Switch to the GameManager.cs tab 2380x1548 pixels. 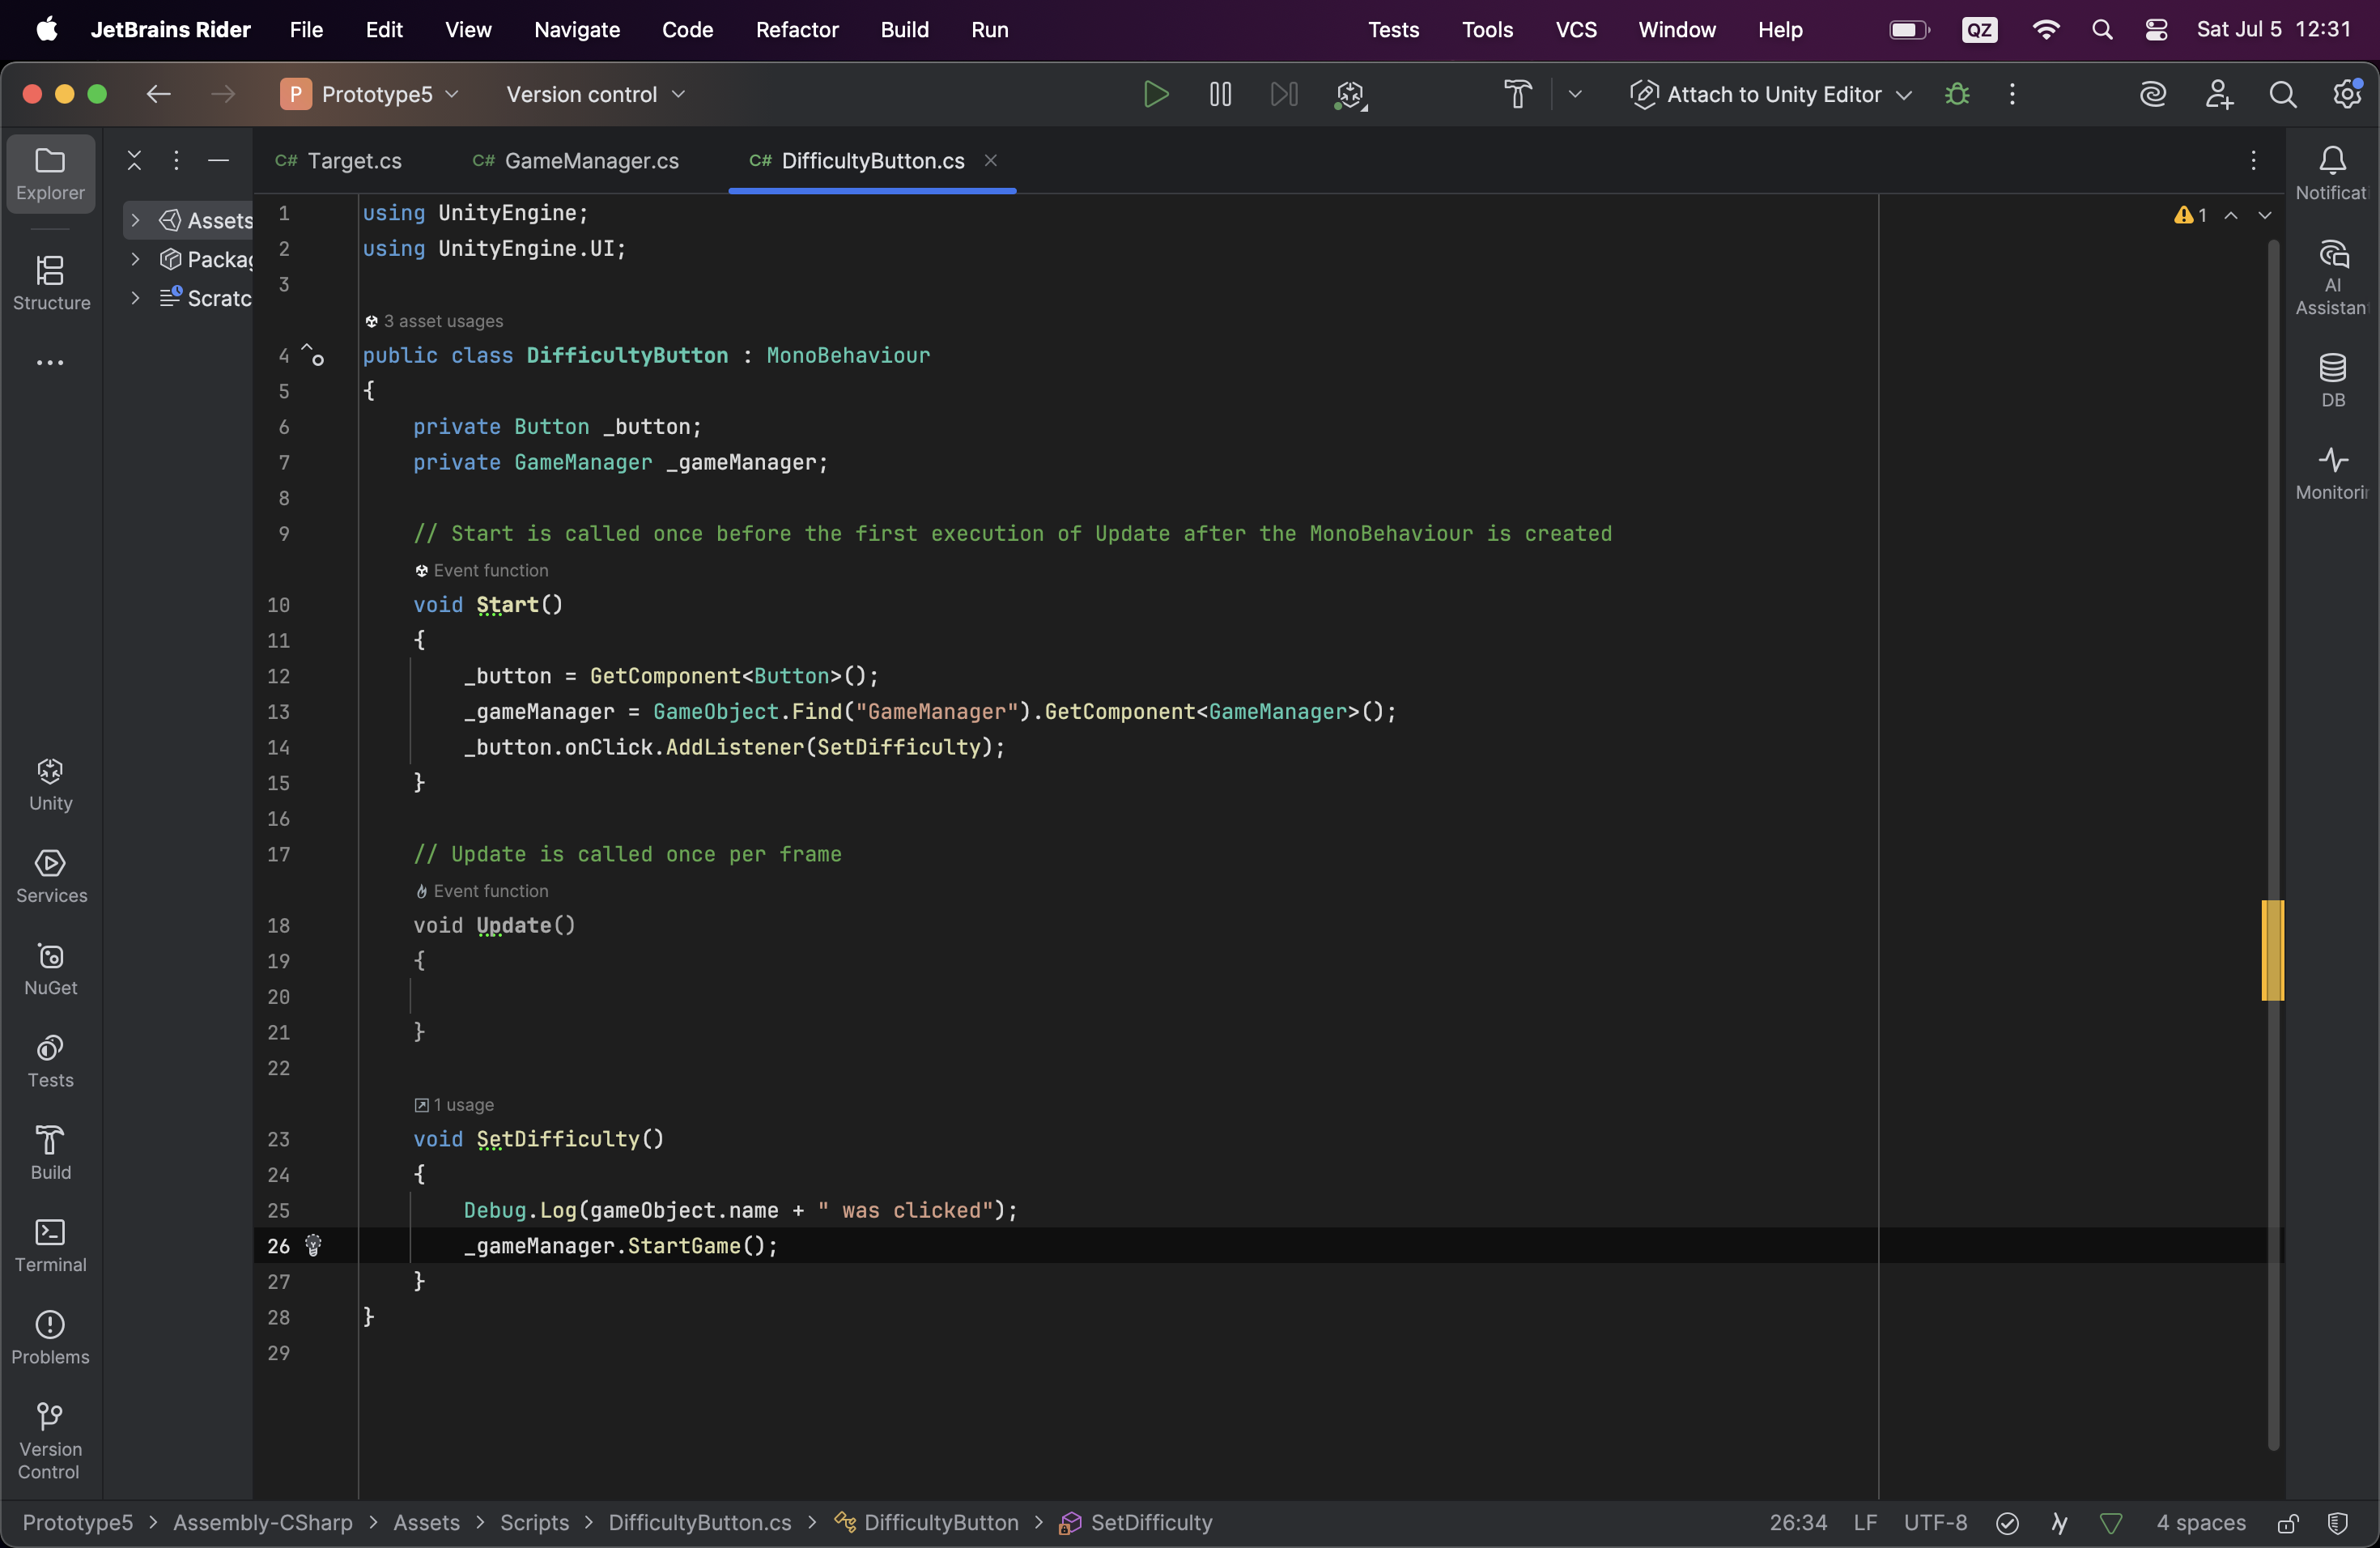click(576, 160)
